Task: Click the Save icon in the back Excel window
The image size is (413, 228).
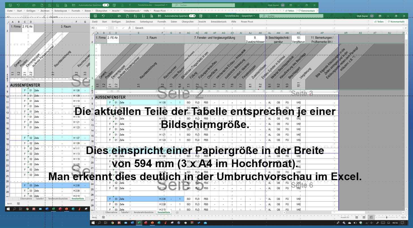Action: (10, 5)
